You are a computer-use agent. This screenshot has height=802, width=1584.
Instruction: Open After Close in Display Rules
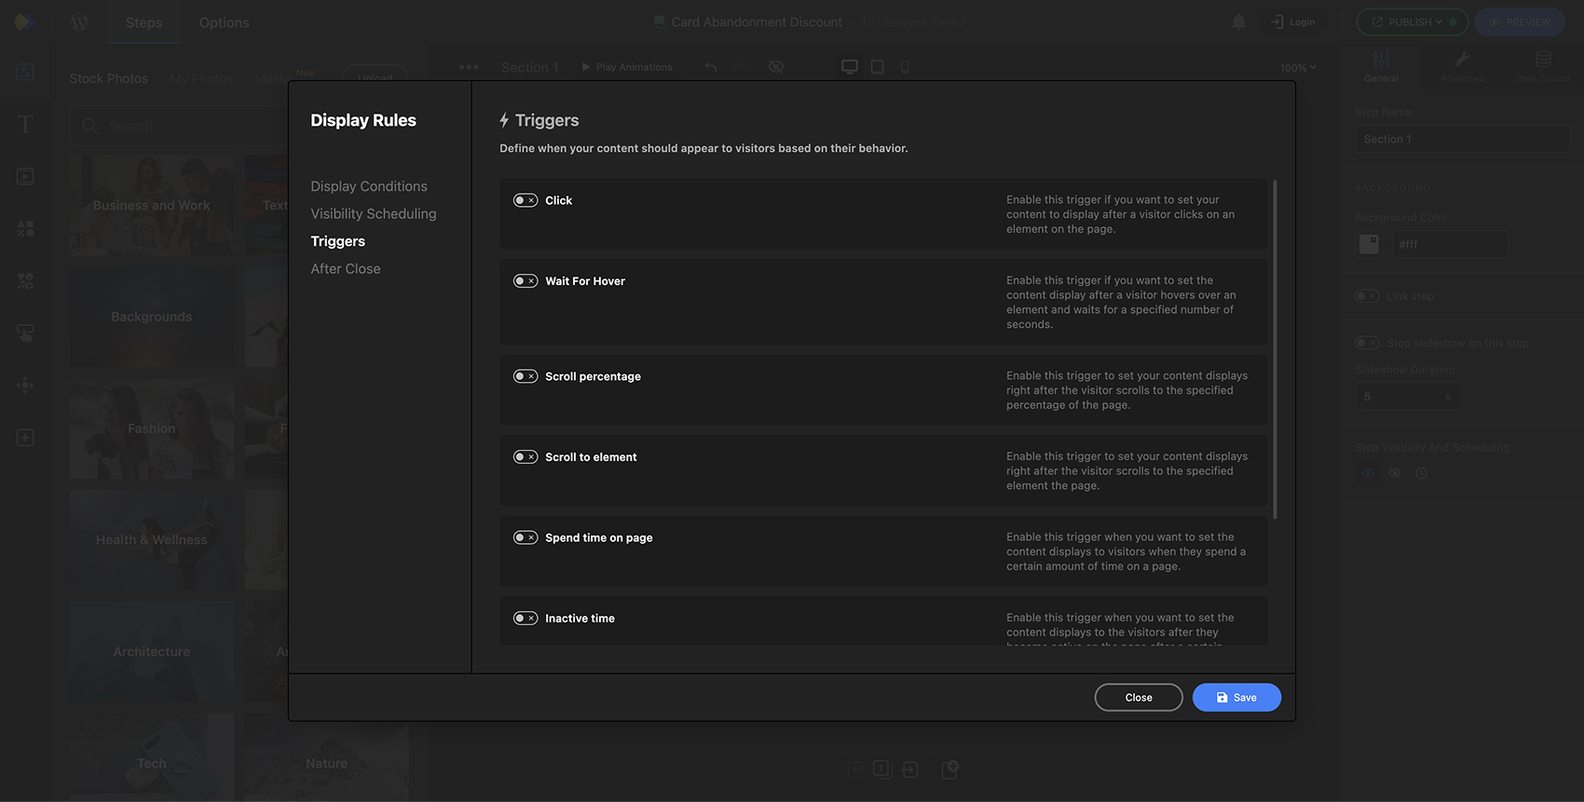click(346, 269)
